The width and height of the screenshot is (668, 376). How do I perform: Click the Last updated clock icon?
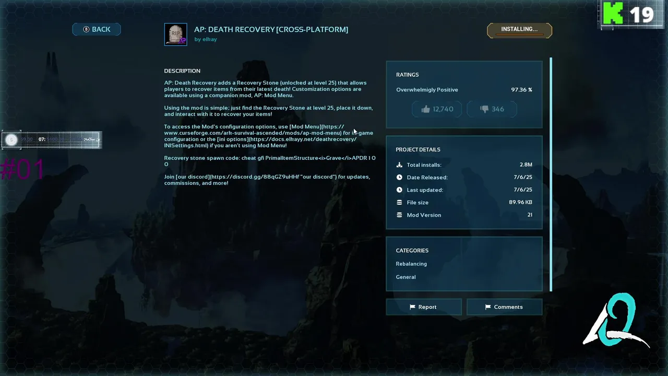(399, 190)
